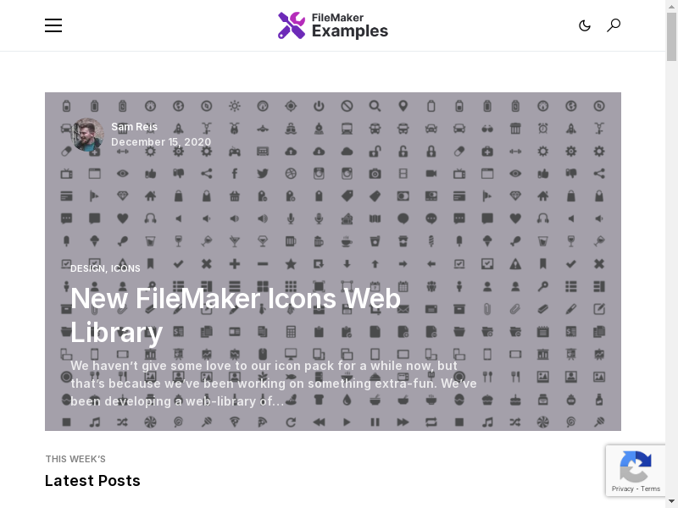This screenshot has width=678, height=508.
Task: Open search with the magnifier icon
Action: click(x=614, y=25)
